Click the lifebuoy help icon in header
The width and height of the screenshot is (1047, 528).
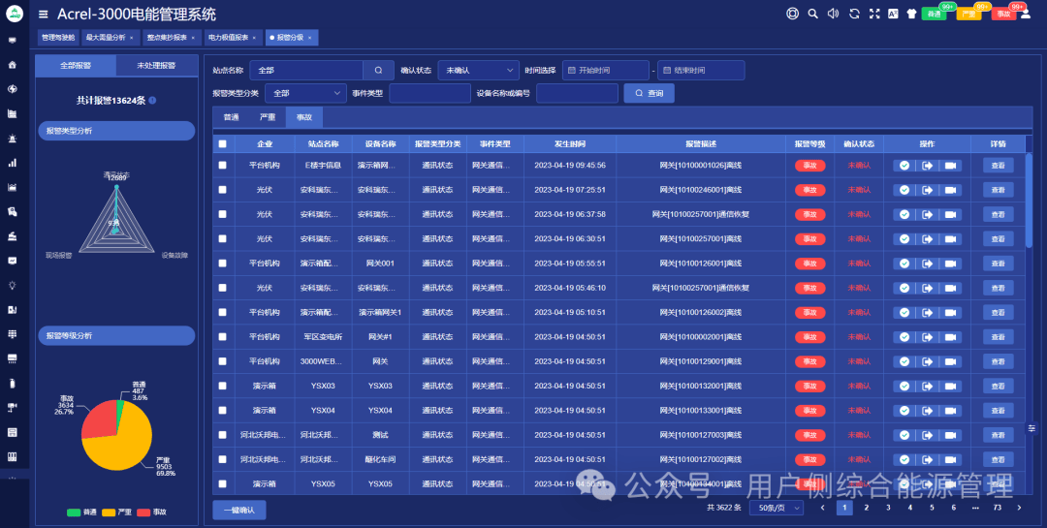[x=793, y=14]
